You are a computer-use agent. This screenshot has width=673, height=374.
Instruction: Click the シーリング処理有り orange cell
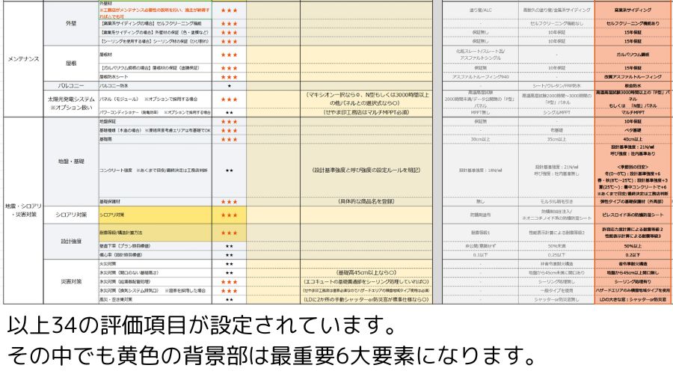633,282
